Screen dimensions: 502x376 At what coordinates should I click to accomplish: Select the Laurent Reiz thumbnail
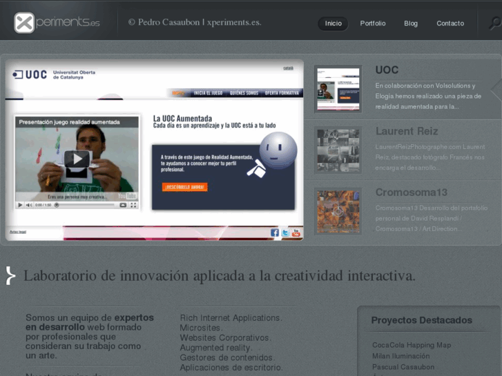pyautogui.click(x=338, y=150)
